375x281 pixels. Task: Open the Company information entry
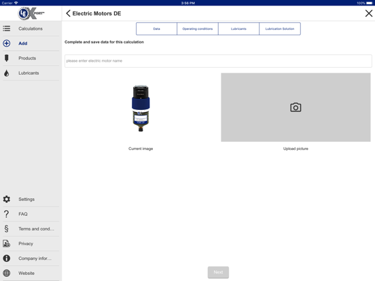(31, 259)
